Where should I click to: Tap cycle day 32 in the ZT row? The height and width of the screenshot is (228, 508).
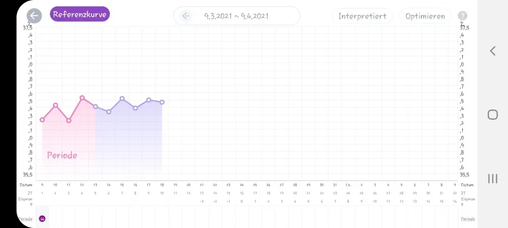coord(455,193)
